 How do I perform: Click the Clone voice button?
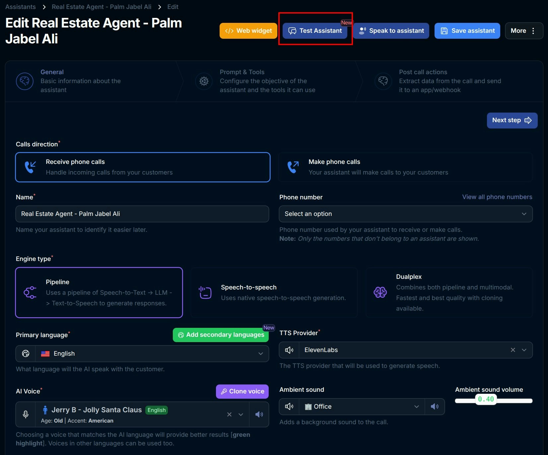coord(242,391)
